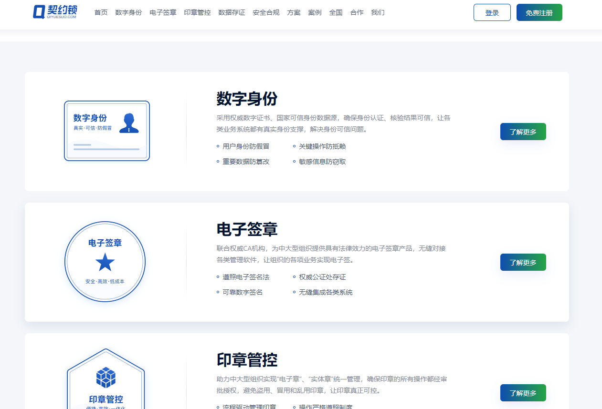Screen dimensions: 602x409
Task: Expand the 合作 navigation menu
Action: (x=357, y=12)
